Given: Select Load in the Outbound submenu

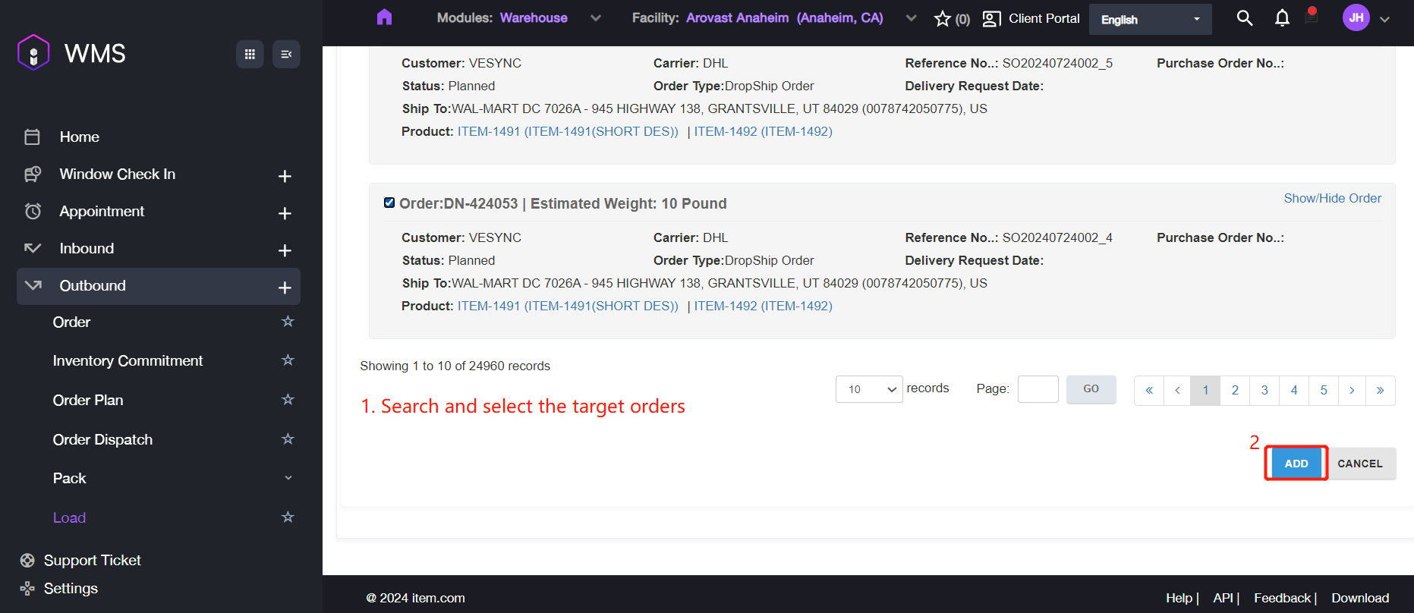Looking at the screenshot, I should click(69, 517).
